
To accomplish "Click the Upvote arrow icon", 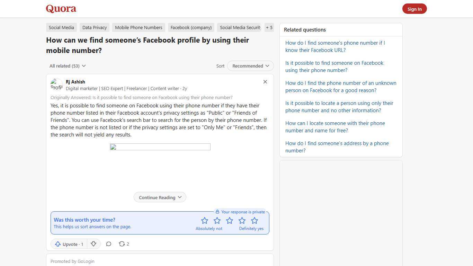I will click(58, 244).
